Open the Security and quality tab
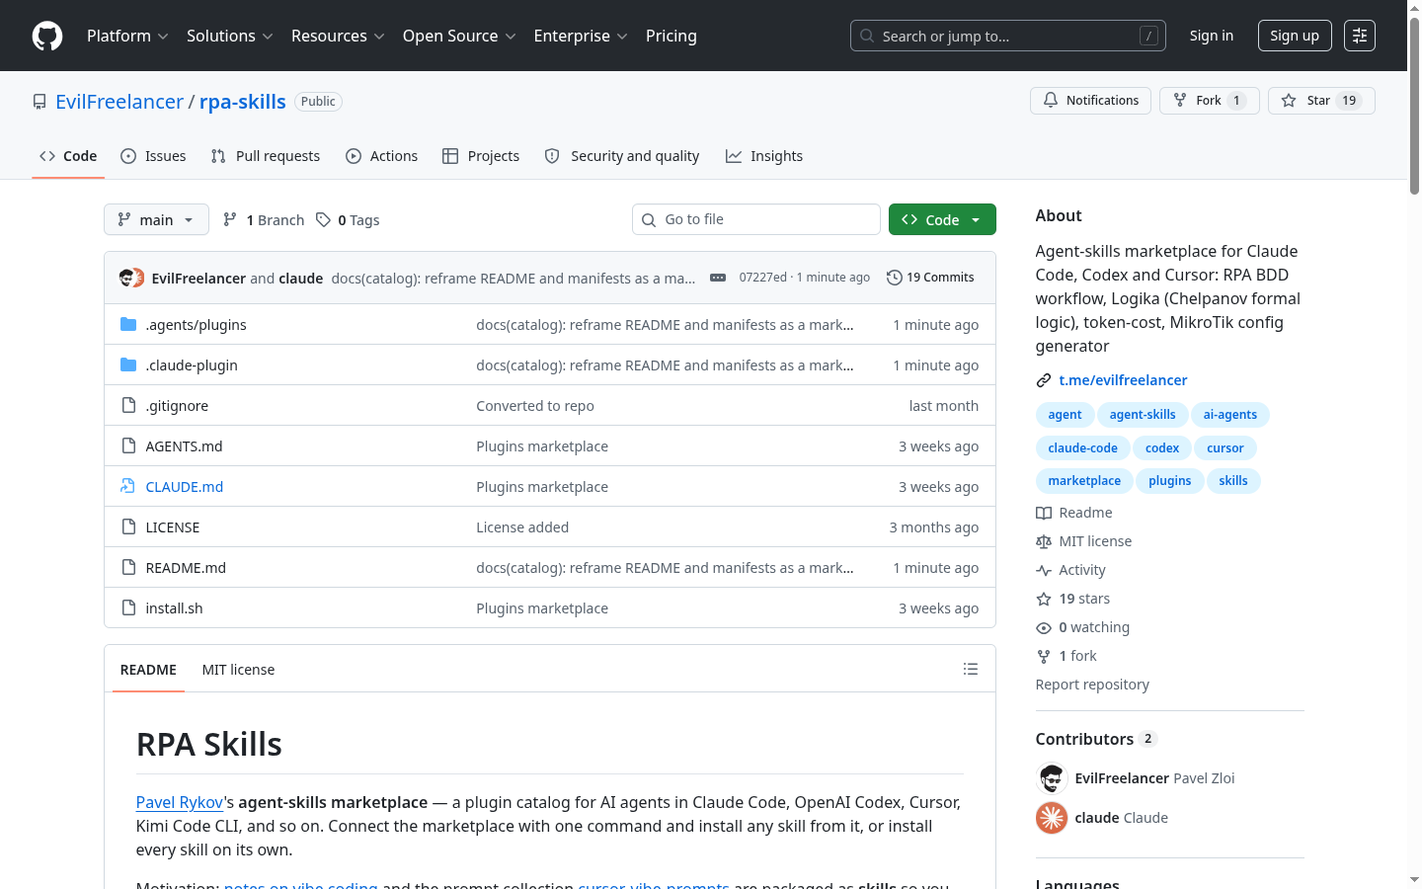The image size is (1422, 889). pos(622,156)
